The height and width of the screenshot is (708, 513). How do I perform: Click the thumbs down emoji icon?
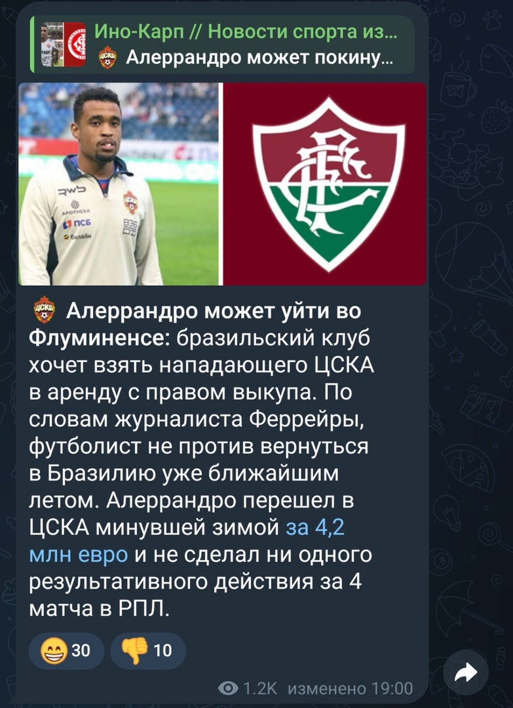(134, 651)
